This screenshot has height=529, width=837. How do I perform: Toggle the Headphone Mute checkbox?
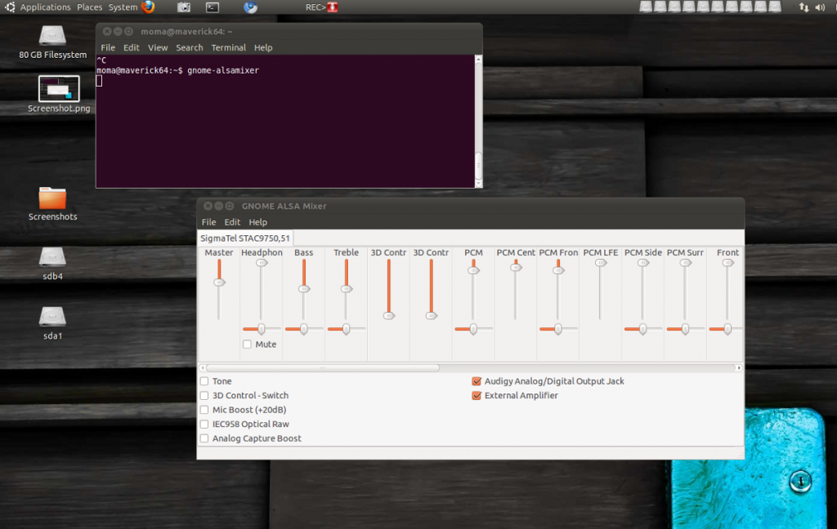coord(247,345)
